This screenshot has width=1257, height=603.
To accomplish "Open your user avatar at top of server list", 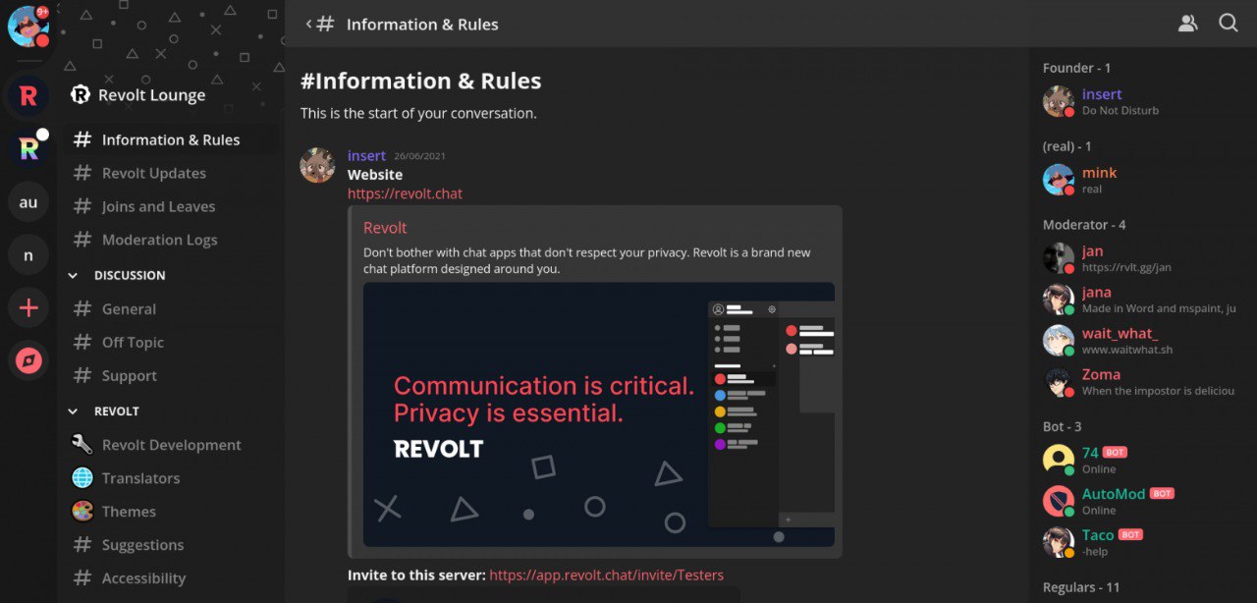I will [x=27, y=27].
